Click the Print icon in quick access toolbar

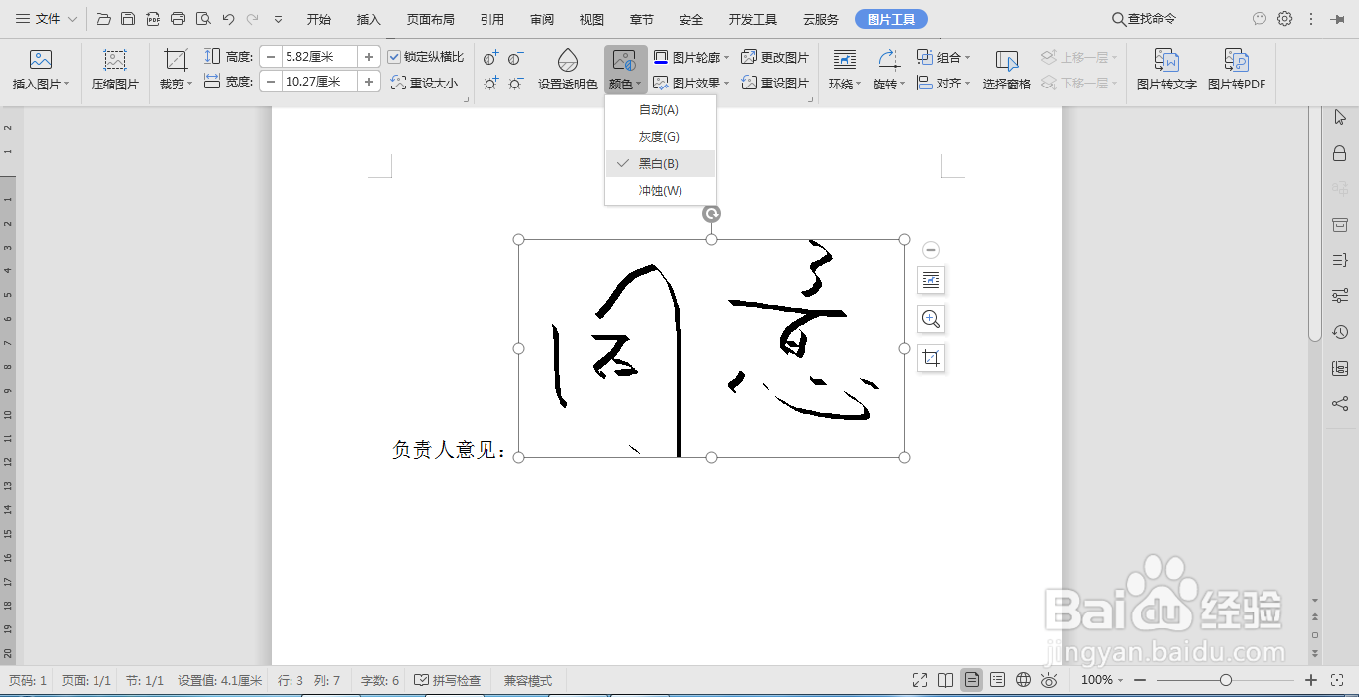(178, 19)
